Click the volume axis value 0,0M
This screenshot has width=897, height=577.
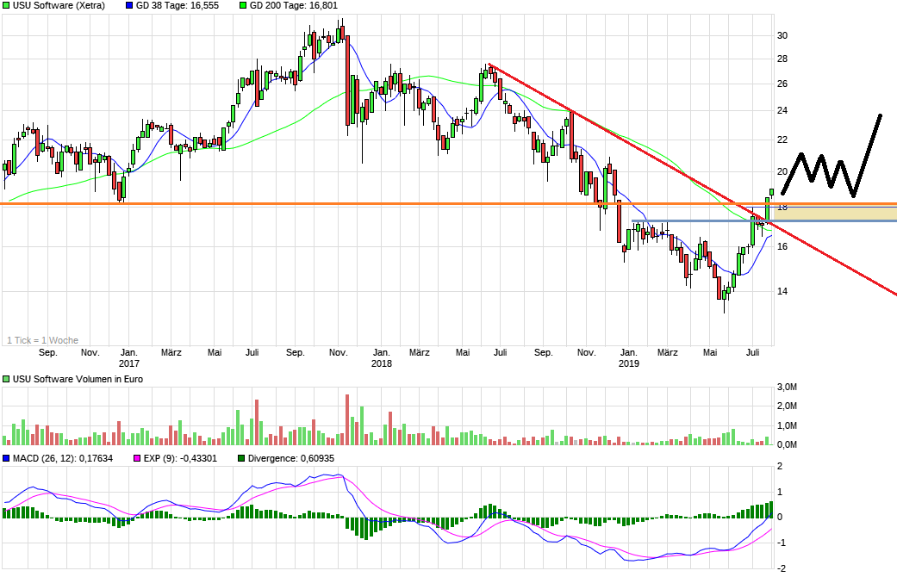coord(788,444)
